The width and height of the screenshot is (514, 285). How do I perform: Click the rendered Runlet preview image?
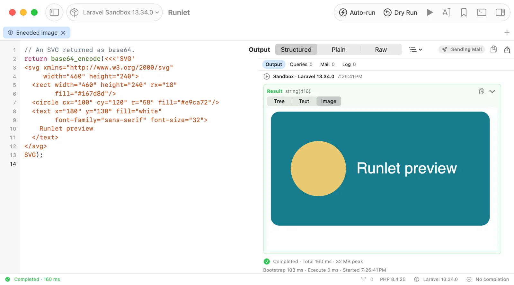click(x=380, y=169)
